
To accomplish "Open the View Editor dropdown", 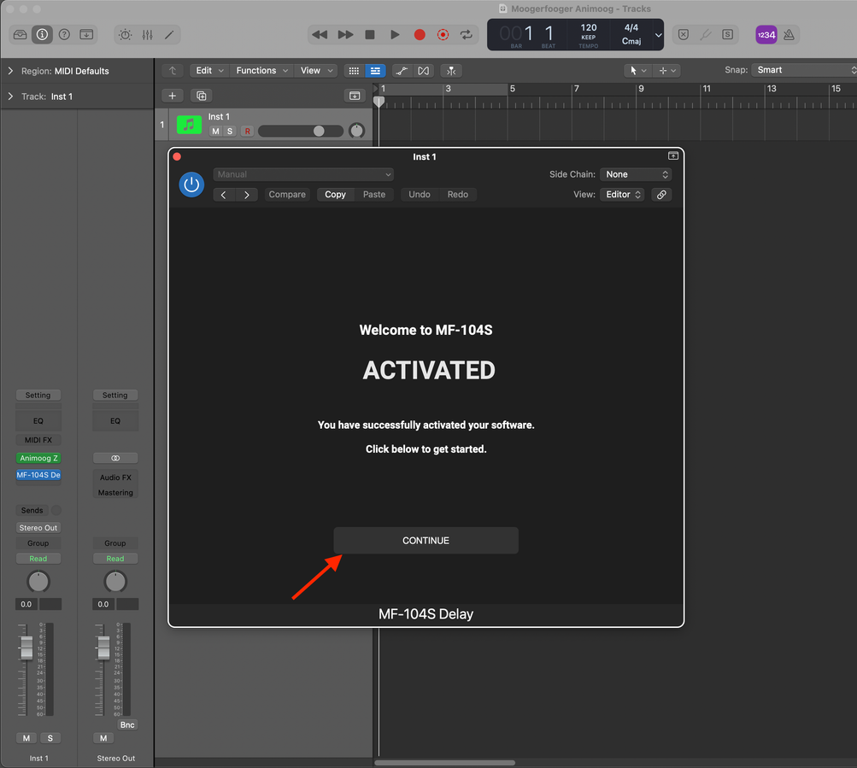I will coord(622,195).
